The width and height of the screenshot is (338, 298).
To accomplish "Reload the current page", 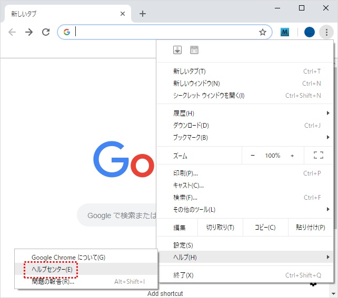I will (x=46, y=32).
